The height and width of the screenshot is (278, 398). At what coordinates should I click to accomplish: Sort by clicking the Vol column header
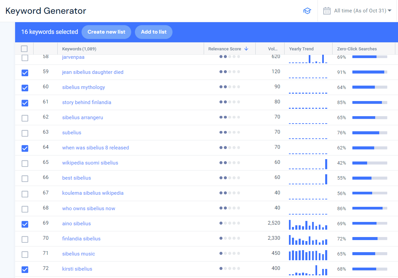(x=272, y=48)
